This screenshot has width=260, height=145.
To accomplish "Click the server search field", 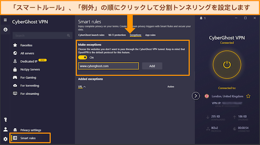I will (x=42, y=35).
